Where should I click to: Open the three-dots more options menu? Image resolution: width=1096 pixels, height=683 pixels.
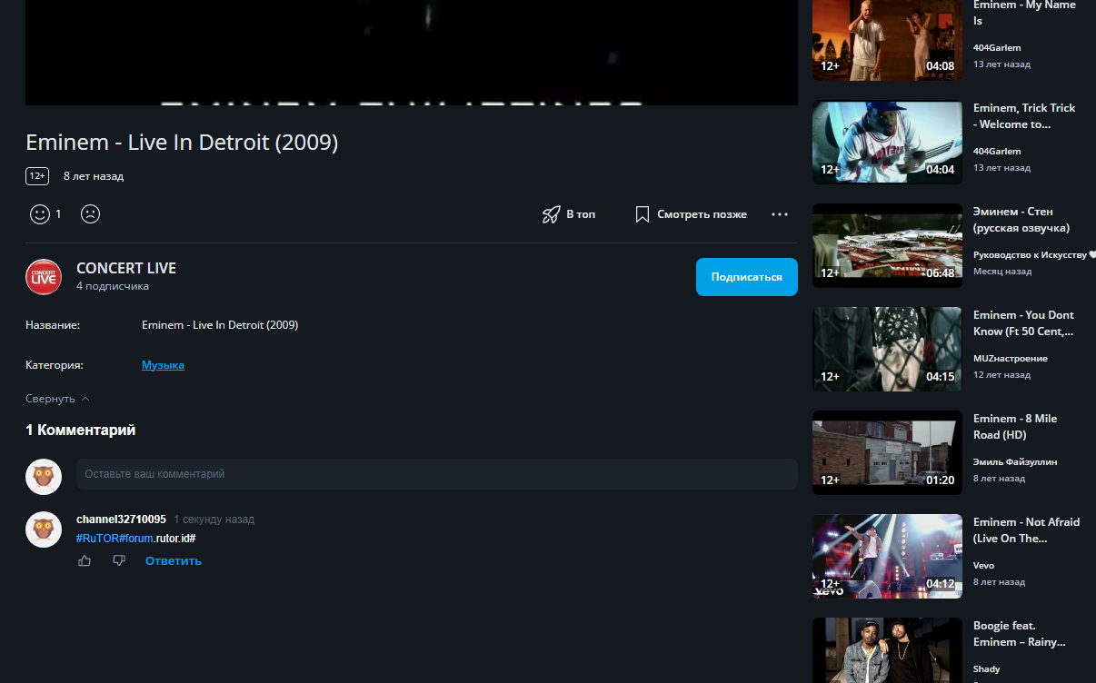tap(780, 214)
